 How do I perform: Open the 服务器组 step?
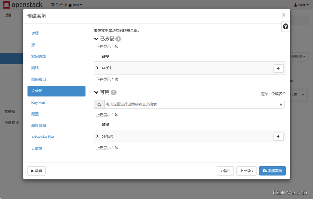[x=39, y=125]
